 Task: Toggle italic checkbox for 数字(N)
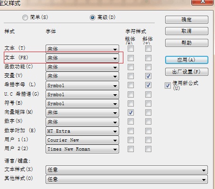point(148,122)
